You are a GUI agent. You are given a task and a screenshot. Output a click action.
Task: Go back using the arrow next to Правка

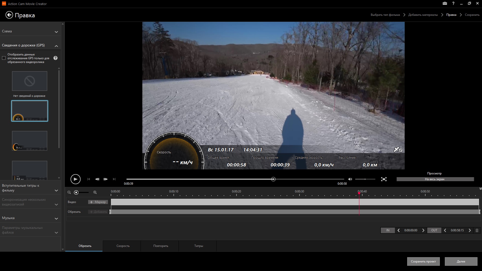point(9,15)
